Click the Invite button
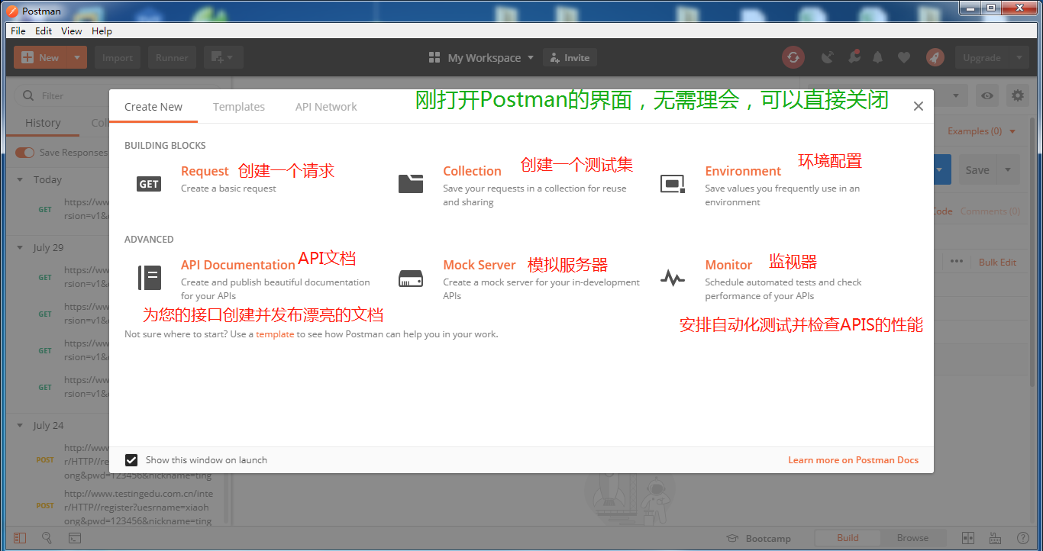 (570, 57)
